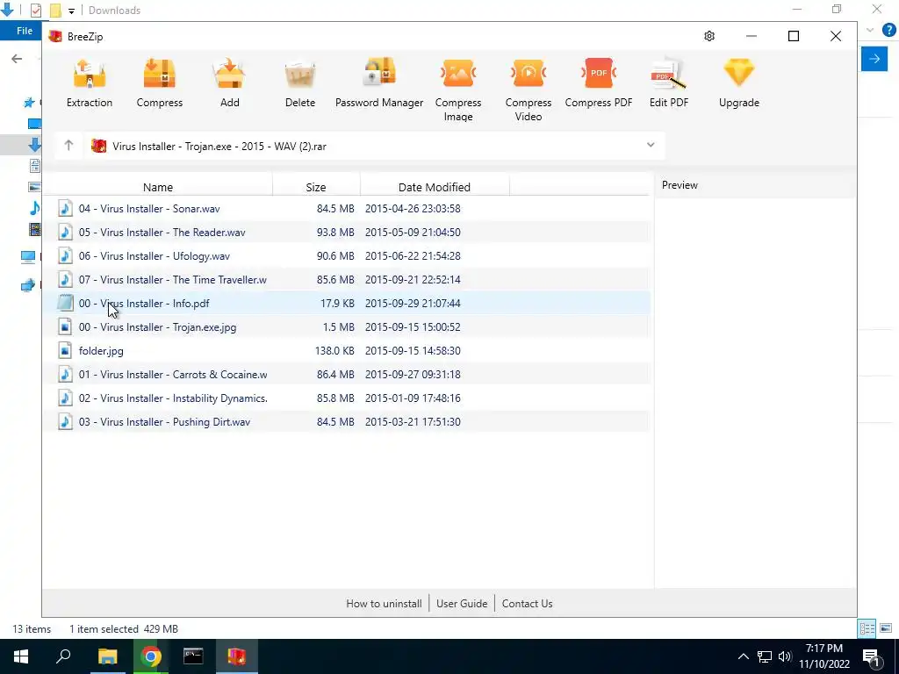899x674 pixels.
Task: Switch to Chrome from the taskbar
Action: [x=151, y=656]
